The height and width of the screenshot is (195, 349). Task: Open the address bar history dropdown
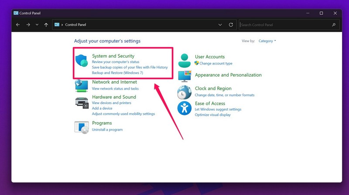(220, 25)
